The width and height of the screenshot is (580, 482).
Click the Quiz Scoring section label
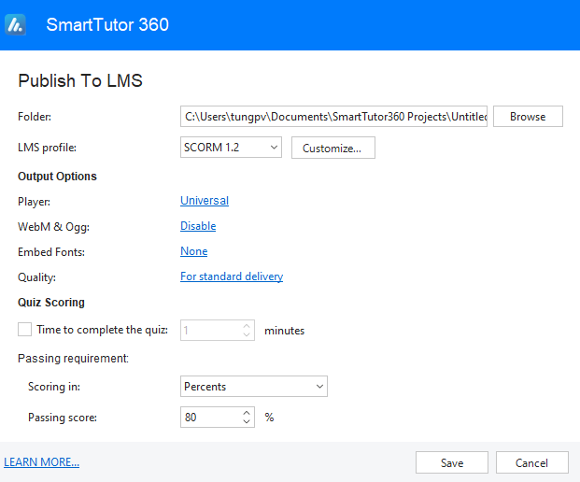pyautogui.click(x=51, y=303)
